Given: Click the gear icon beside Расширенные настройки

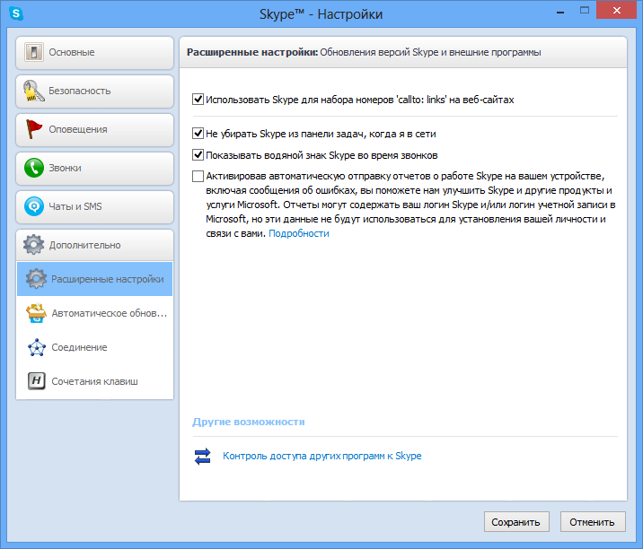Looking at the screenshot, I should point(36,279).
